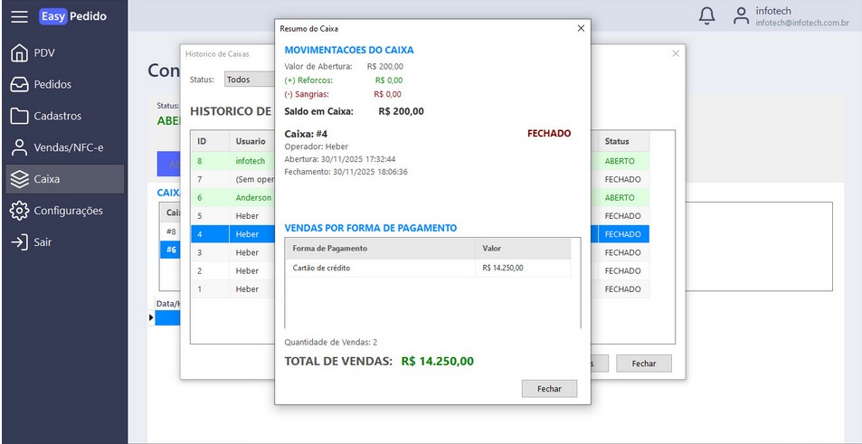
Task: Select history row ID 5 Heber
Action: tap(233, 216)
